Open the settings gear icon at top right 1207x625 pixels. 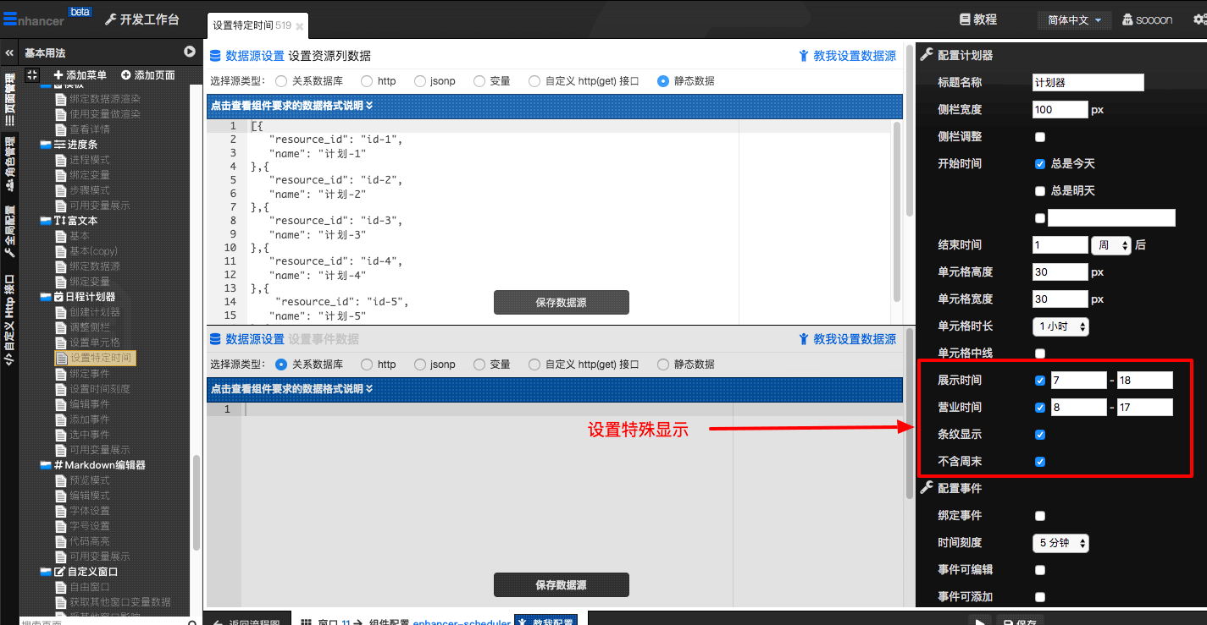tap(1199, 19)
